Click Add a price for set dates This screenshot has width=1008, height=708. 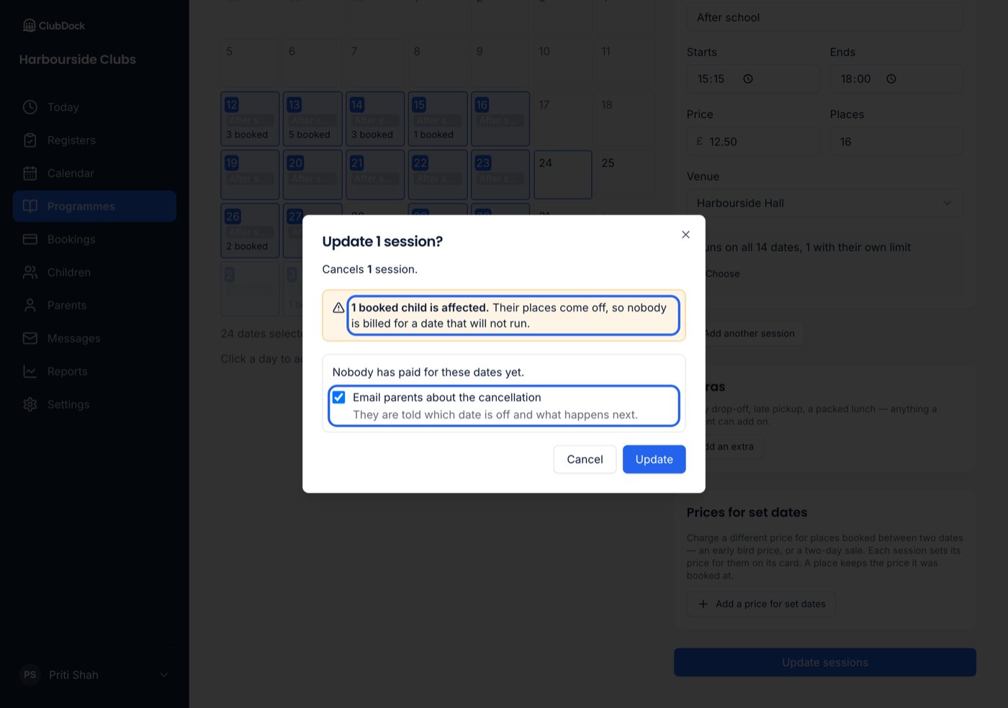click(x=761, y=604)
